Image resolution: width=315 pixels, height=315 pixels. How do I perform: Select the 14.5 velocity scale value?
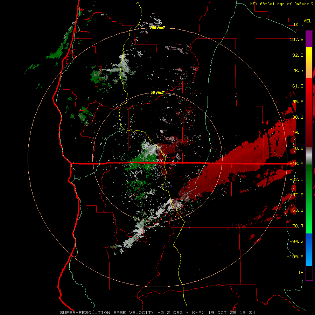coord(298,133)
